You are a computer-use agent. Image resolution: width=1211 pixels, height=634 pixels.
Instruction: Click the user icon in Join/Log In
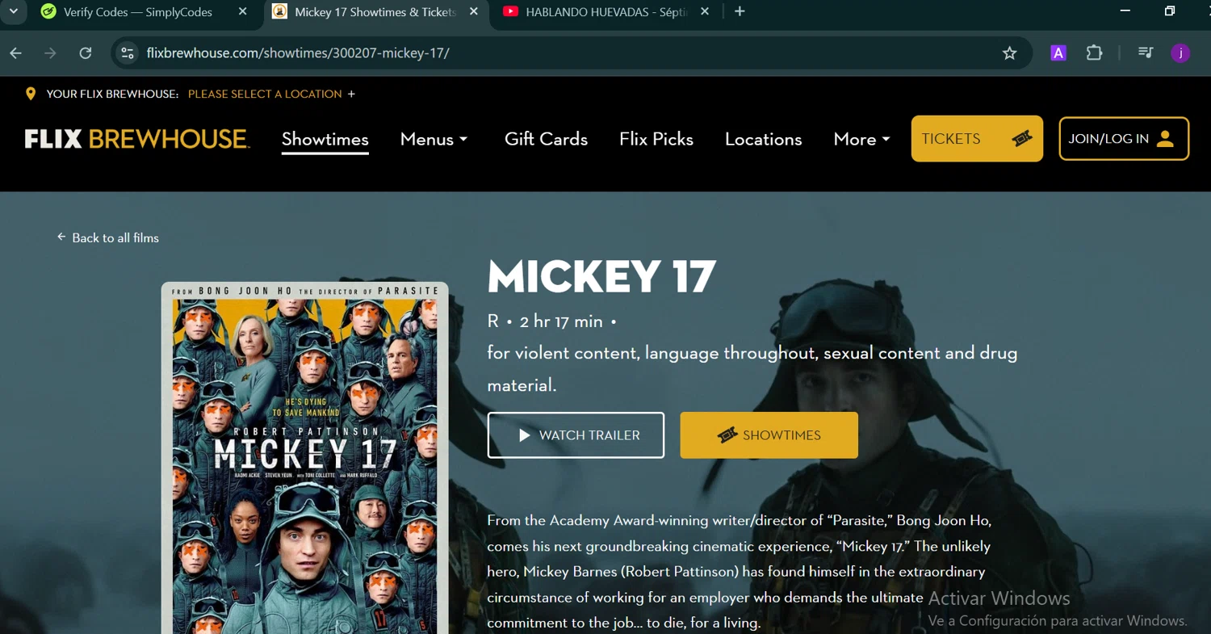point(1165,139)
